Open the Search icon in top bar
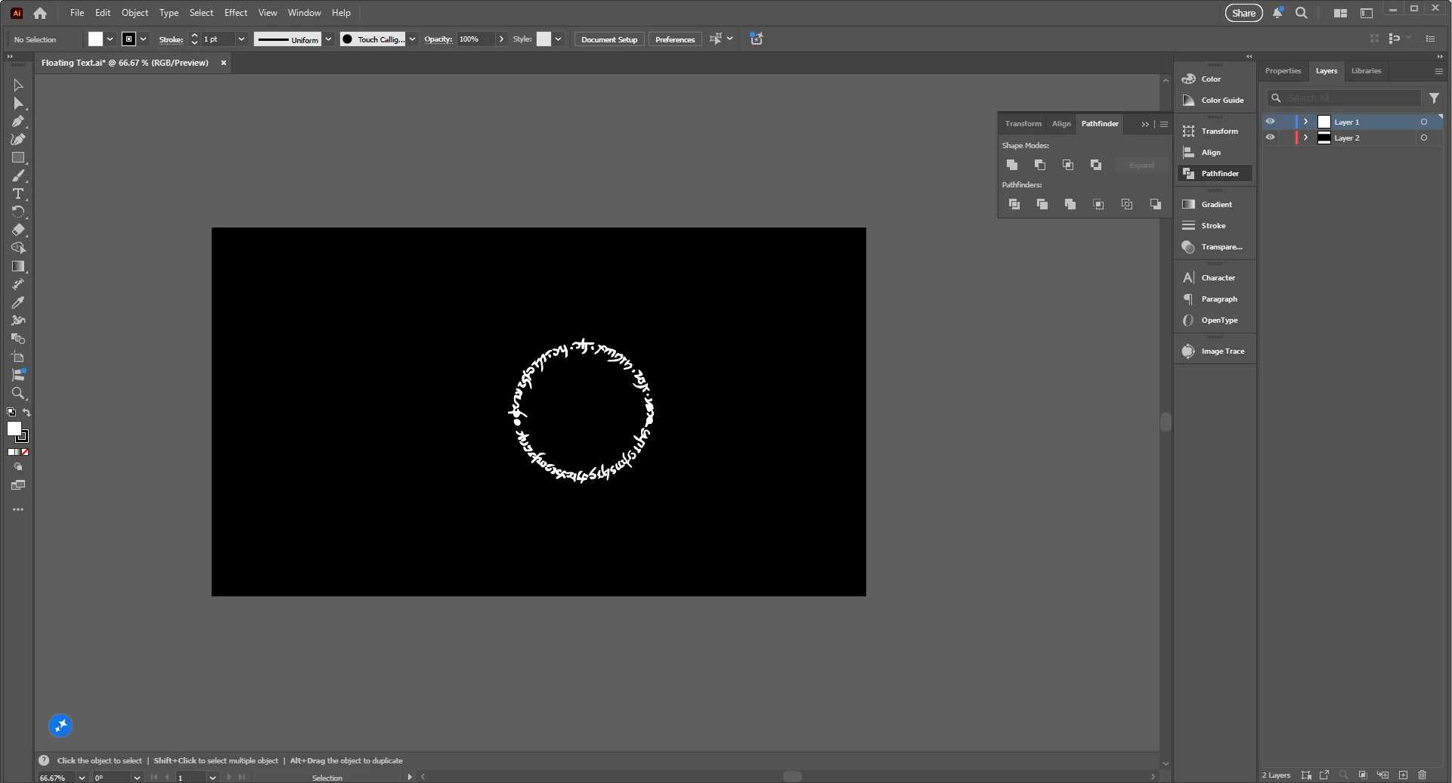This screenshot has width=1452, height=783. coord(1302,13)
